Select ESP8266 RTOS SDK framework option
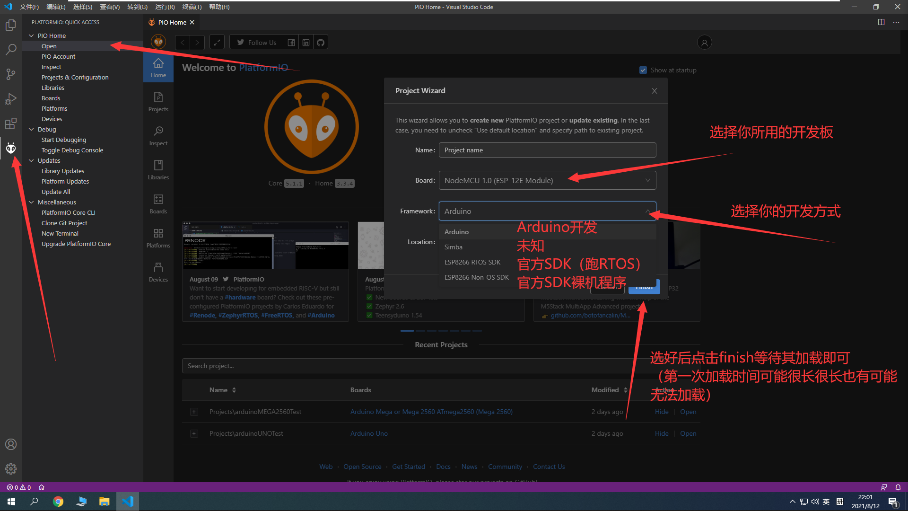This screenshot has height=511, width=908. pyautogui.click(x=472, y=262)
